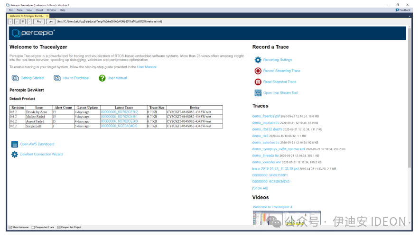Close the Welcome to Percepio tab
The width and height of the screenshot is (419, 238).
pyautogui.click(x=47, y=16)
